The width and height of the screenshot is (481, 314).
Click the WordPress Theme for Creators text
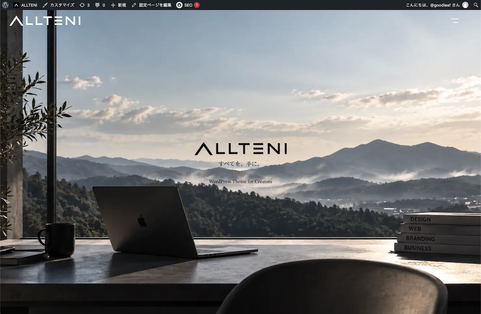(240, 181)
